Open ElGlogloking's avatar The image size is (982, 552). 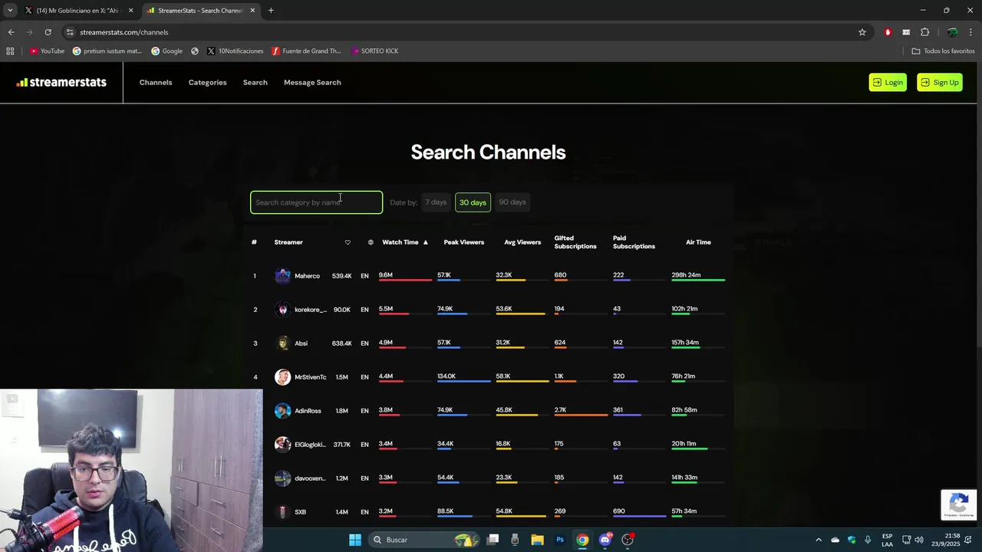[x=283, y=445]
